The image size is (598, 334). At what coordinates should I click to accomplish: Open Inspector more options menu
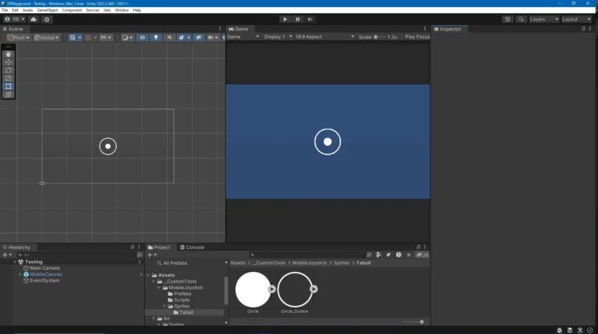(x=590, y=29)
